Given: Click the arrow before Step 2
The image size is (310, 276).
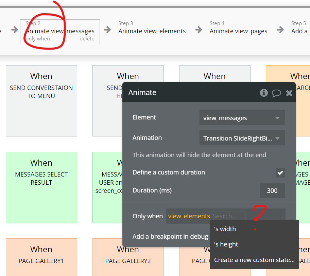Looking at the screenshot, I should point(15,30).
